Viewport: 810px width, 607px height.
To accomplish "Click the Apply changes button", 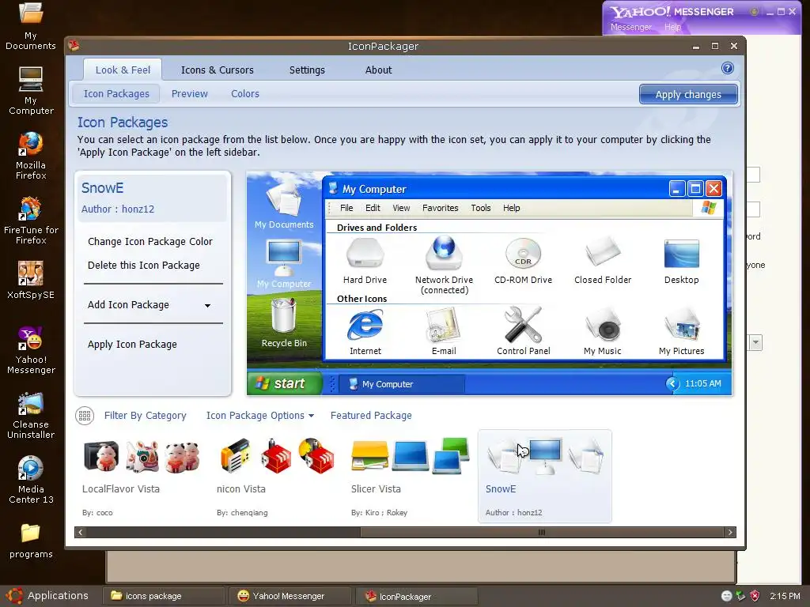I will [688, 95].
